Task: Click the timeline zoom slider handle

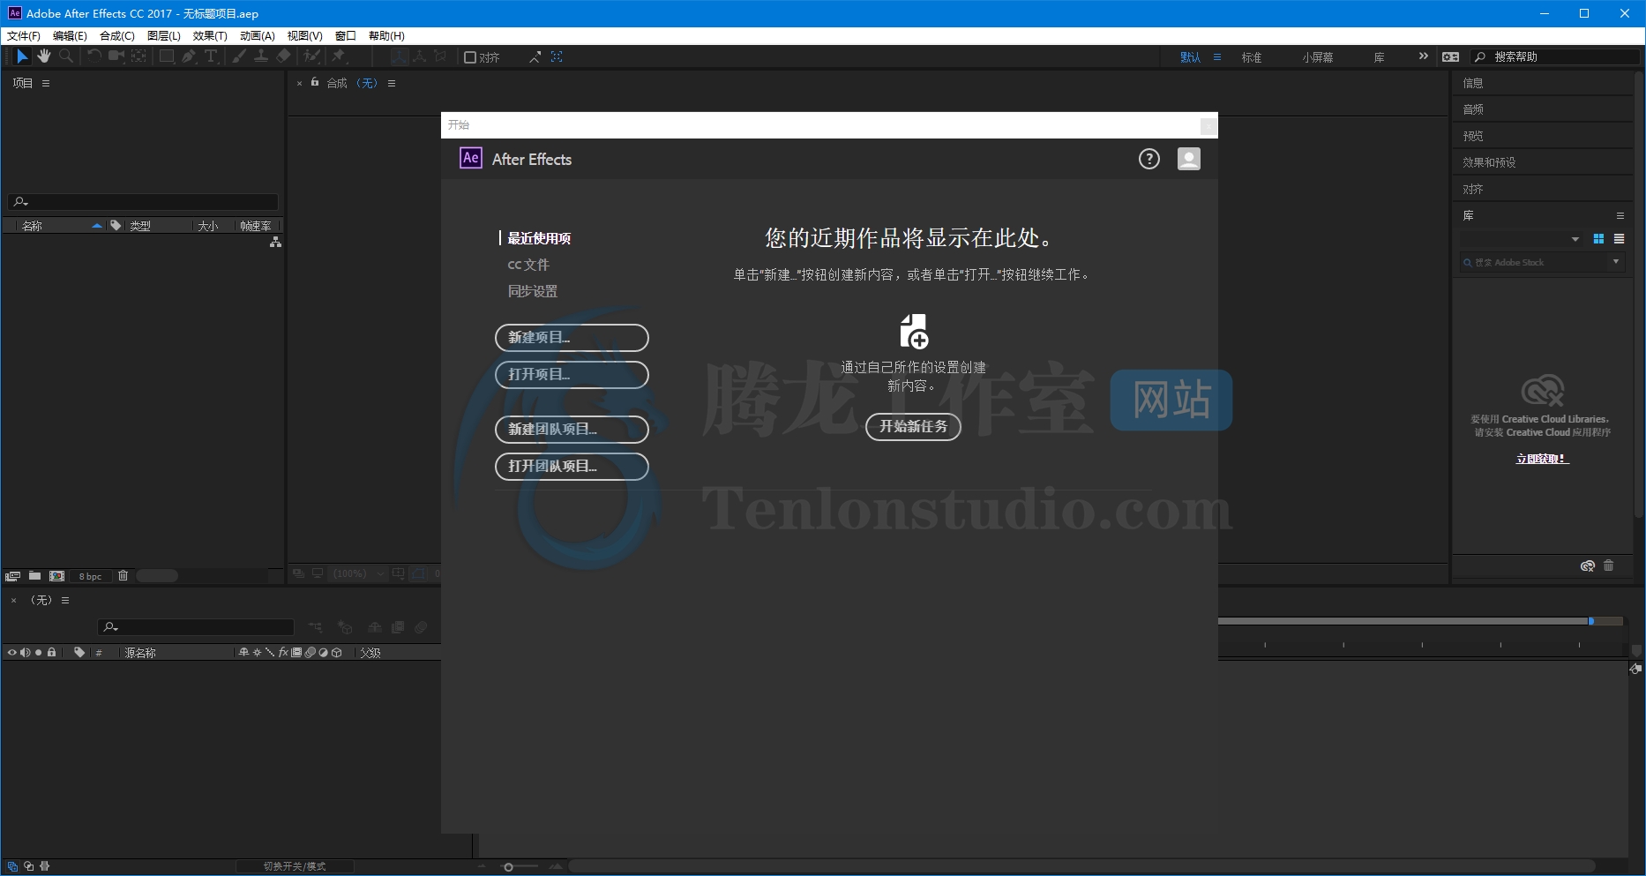Action: pyautogui.click(x=508, y=867)
